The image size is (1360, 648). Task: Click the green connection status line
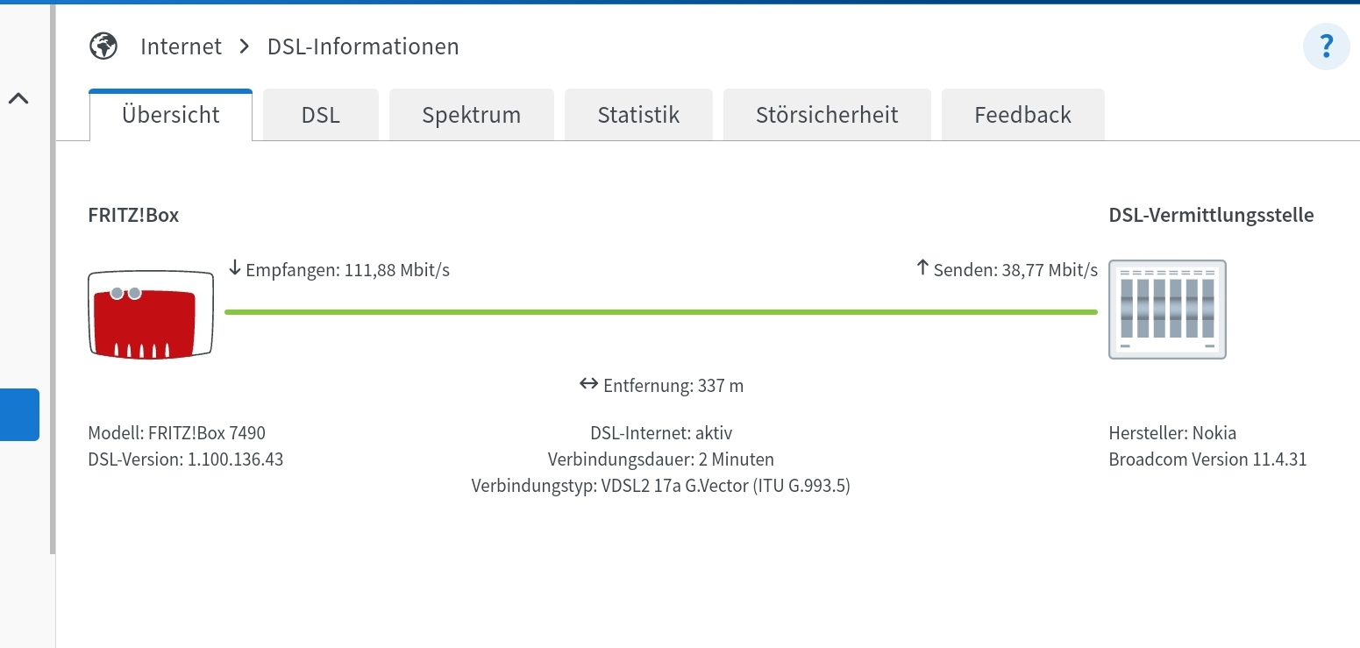(x=660, y=310)
